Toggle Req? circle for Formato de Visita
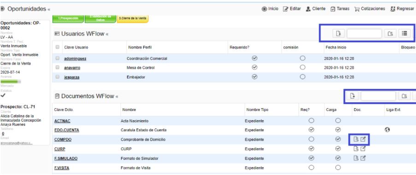 click(x=311, y=168)
